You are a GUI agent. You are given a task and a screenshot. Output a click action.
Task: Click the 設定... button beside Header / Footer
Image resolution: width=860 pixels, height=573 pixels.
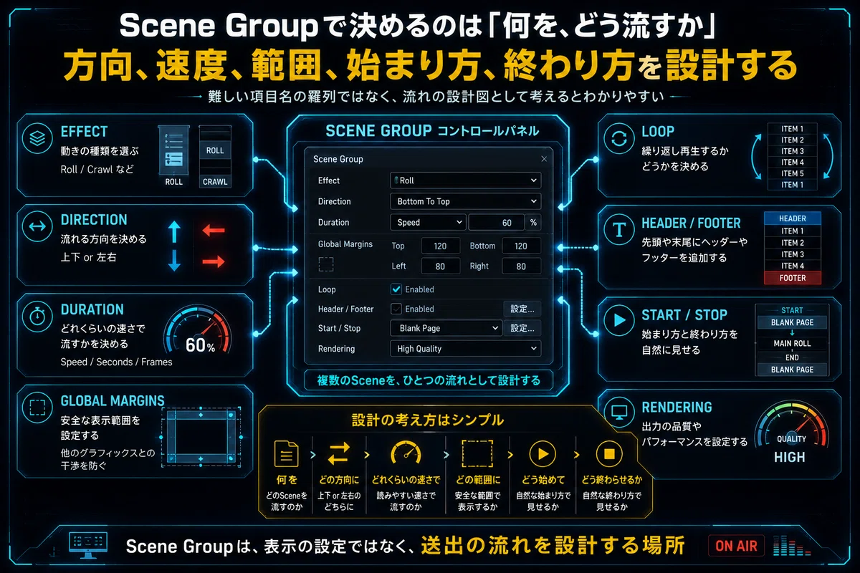tap(522, 309)
